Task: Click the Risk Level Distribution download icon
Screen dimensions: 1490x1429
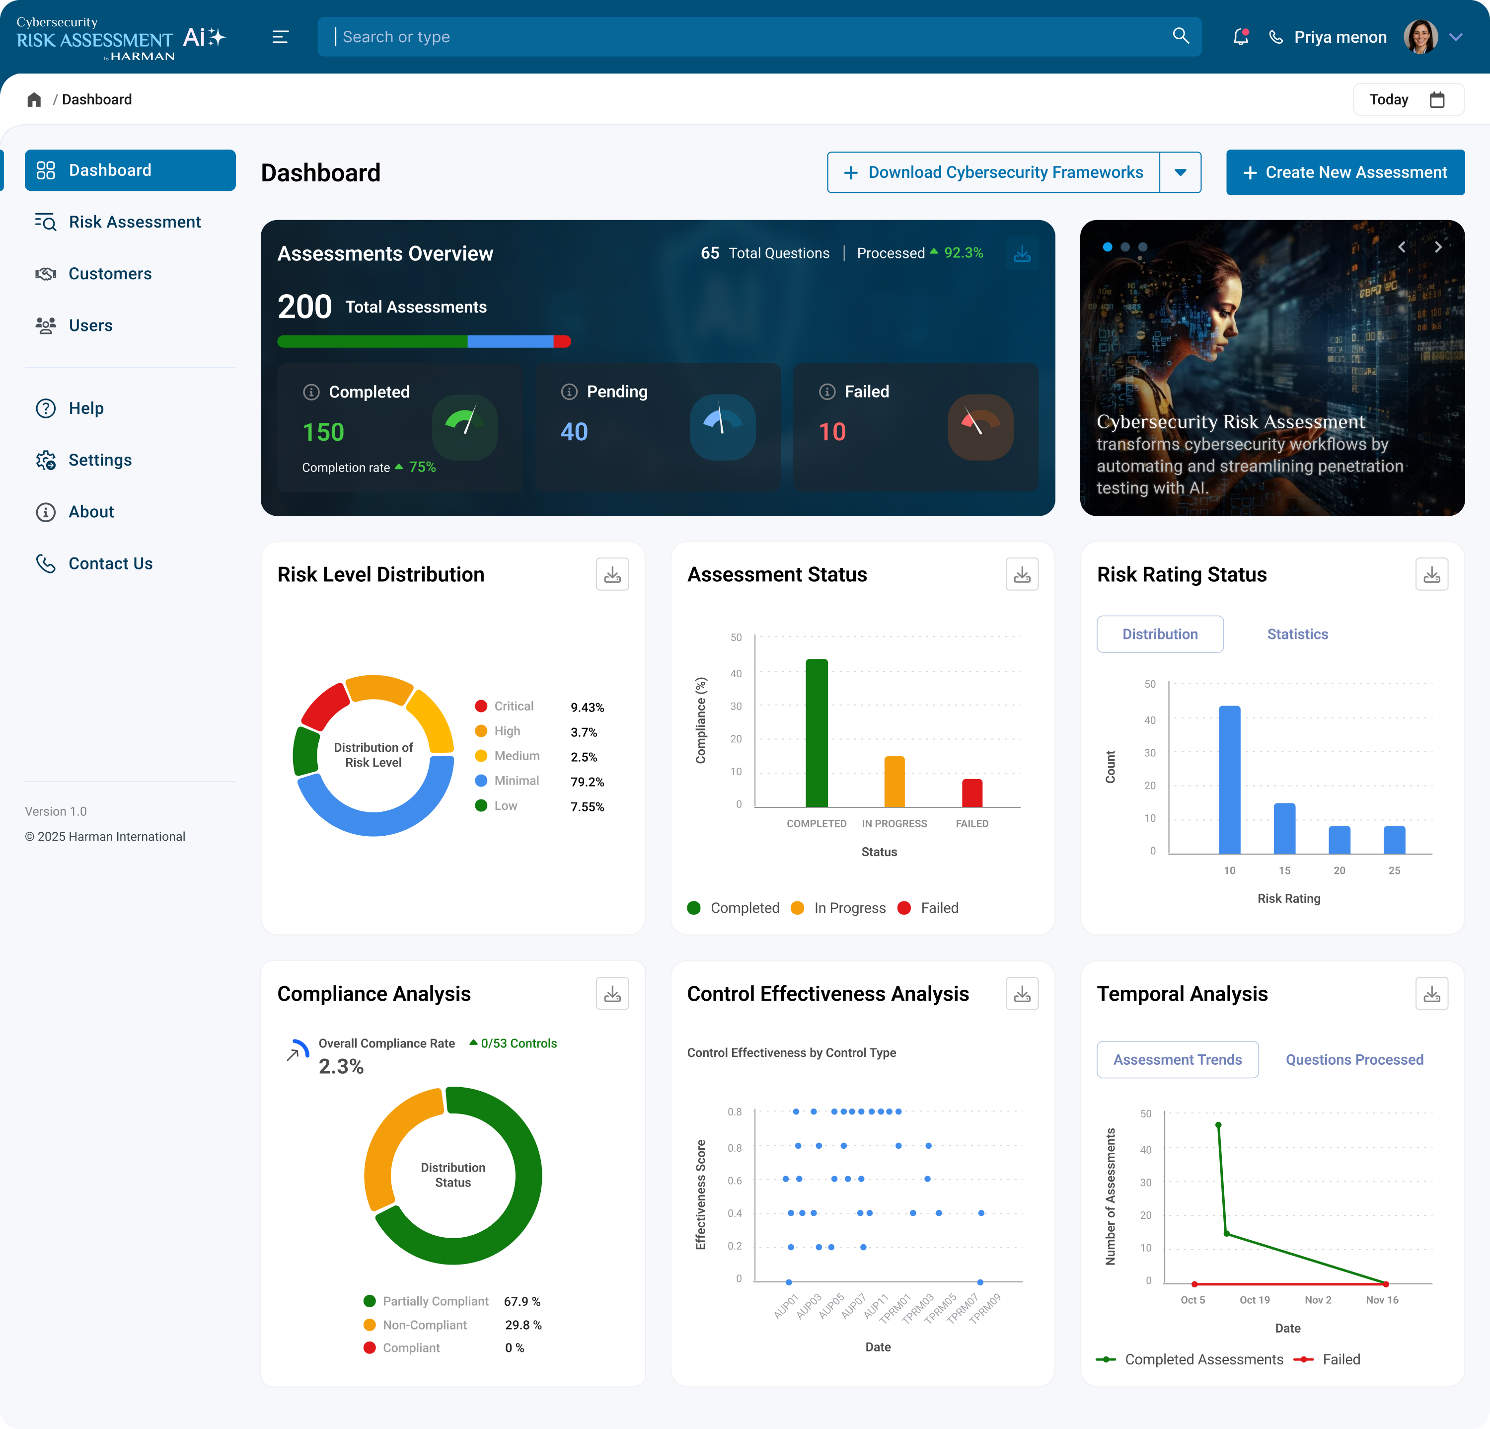Action: [612, 574]
